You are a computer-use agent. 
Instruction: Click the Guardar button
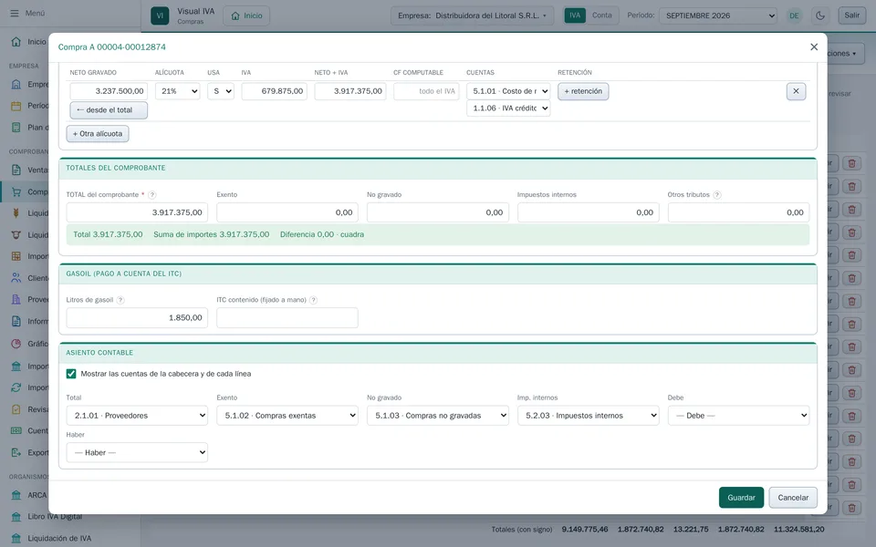coord(741,498)
